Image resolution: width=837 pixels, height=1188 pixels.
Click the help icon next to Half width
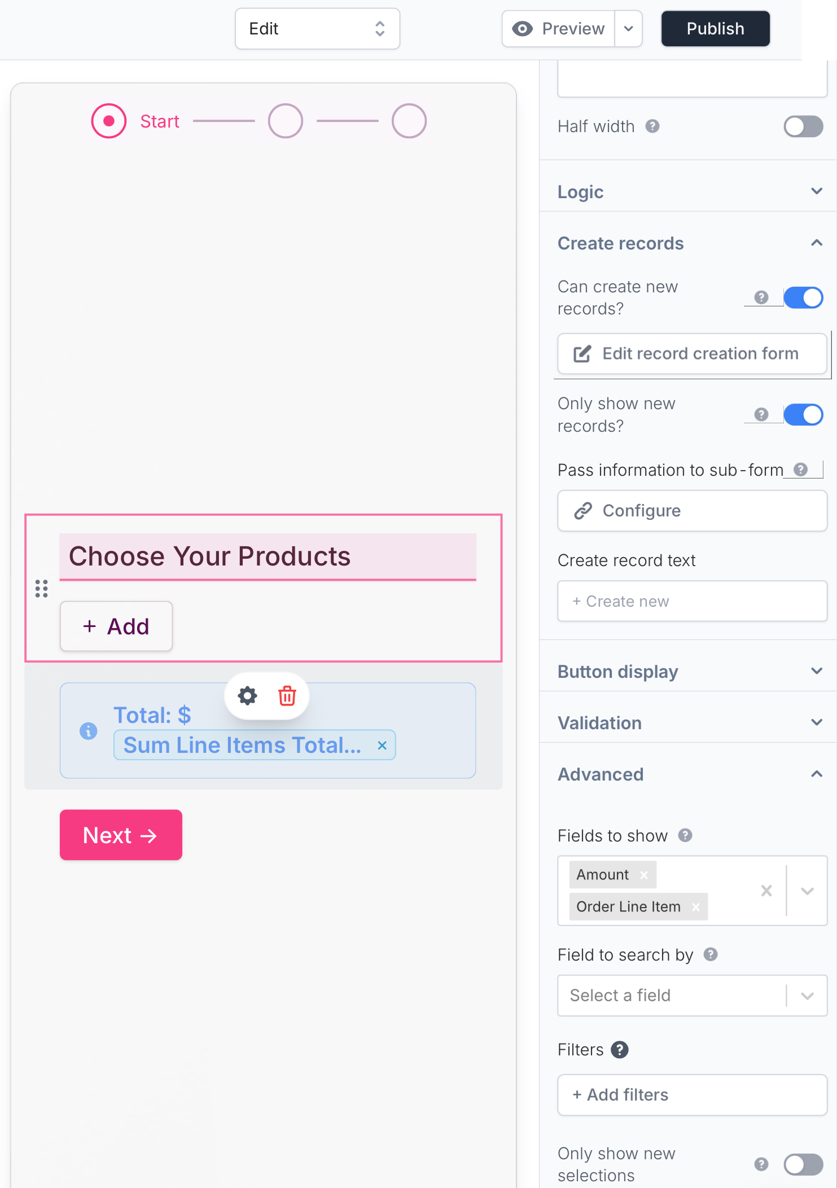pos(652,126)
